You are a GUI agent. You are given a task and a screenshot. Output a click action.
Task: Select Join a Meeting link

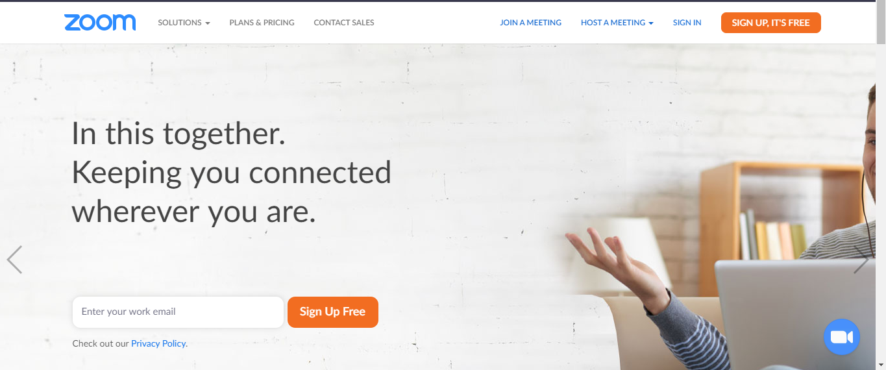[530, 23]
